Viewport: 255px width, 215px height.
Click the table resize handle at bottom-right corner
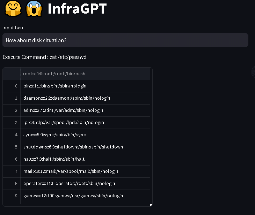tap(151, 205)
